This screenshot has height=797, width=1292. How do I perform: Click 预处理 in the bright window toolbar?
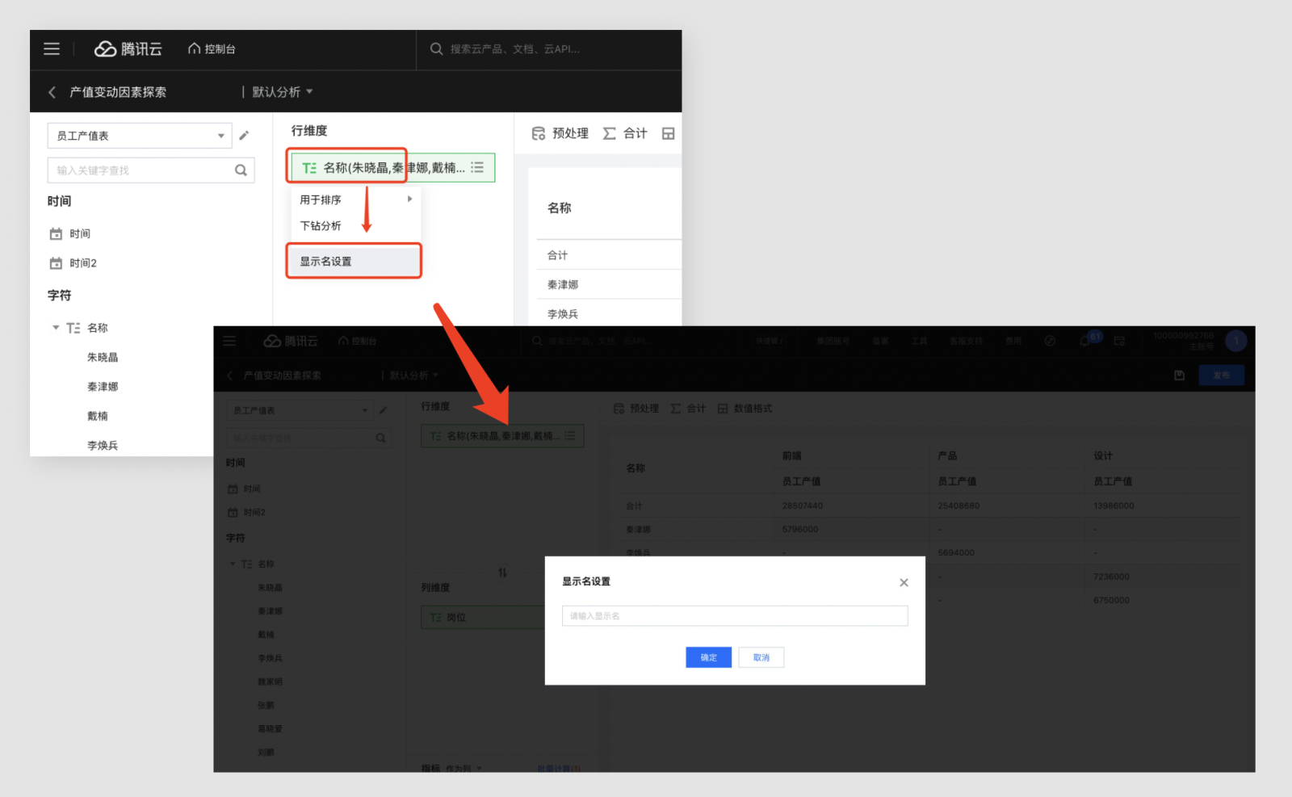[560, 133]
